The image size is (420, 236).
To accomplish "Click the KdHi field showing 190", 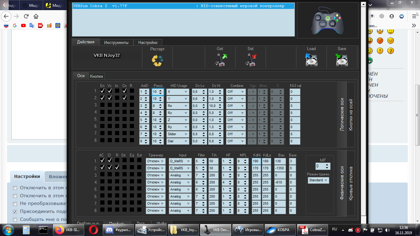I will (256, 161).
